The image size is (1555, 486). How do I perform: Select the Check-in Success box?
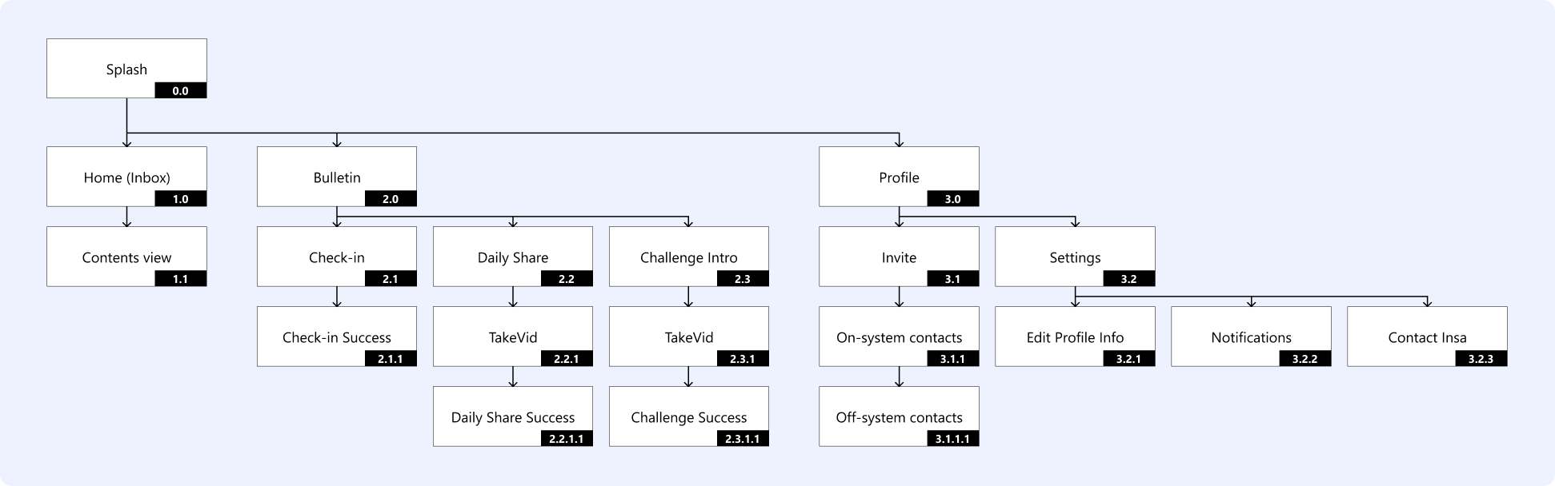pos(337,337)
